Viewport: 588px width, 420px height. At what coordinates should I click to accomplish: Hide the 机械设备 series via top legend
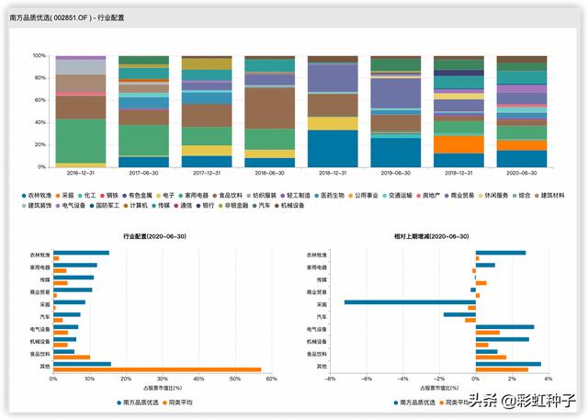pyautogui.click(x=289, y=206)
